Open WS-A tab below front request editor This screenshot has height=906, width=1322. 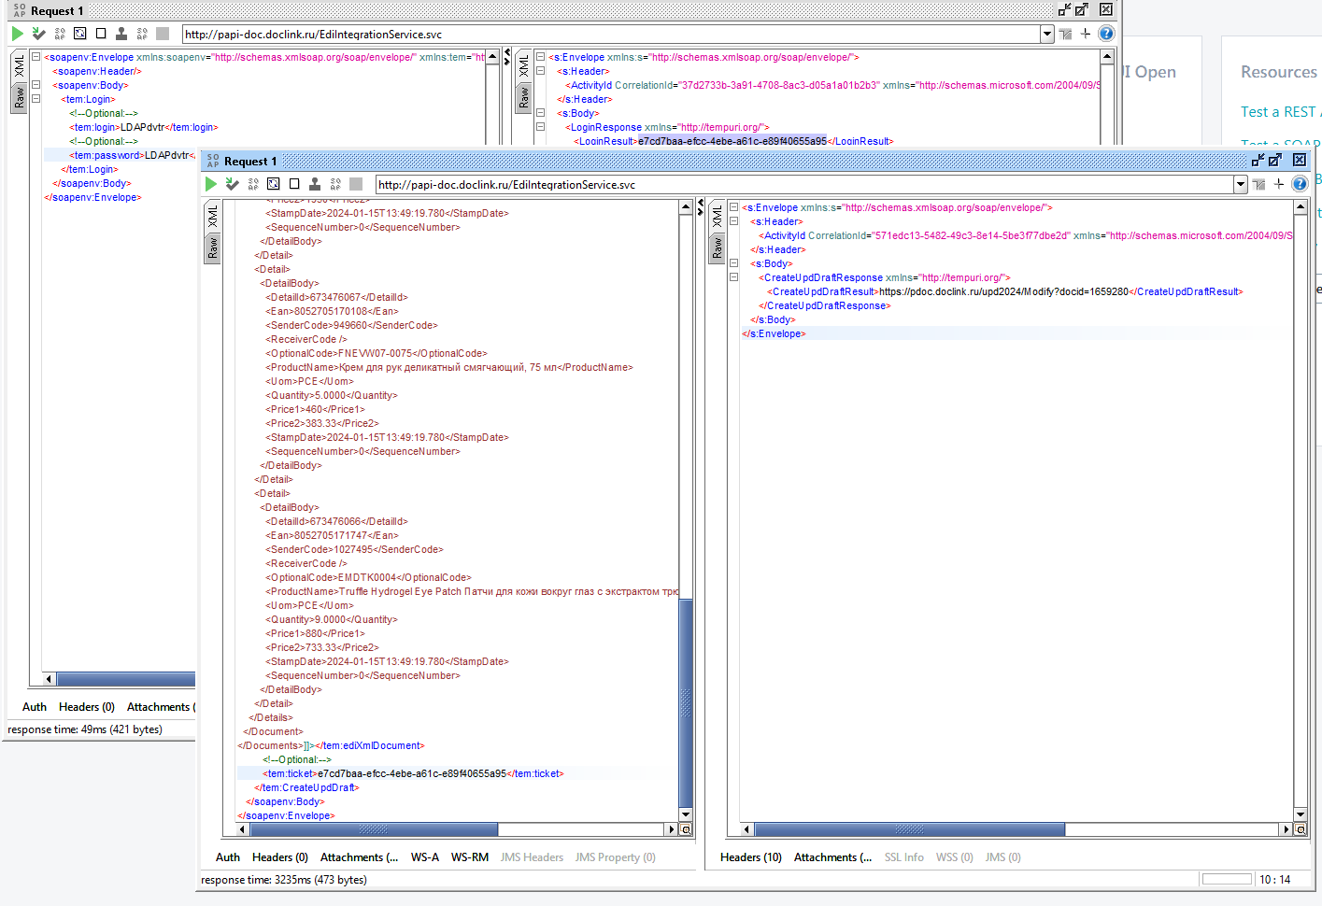tap(425, 857)
